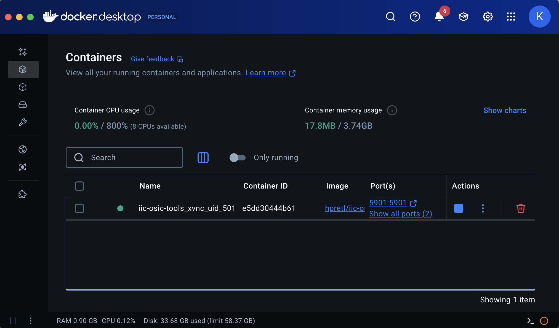Open the Volumes section in sidebar
559x328 pixels.
pos(23,105)
